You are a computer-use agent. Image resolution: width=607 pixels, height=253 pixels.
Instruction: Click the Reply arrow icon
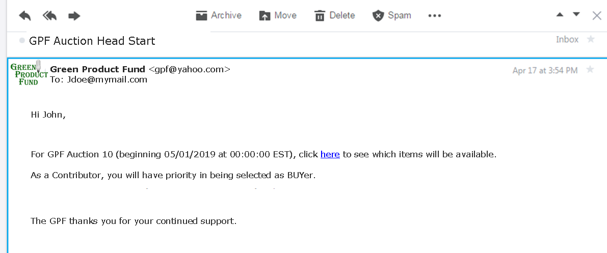(25, 16)
